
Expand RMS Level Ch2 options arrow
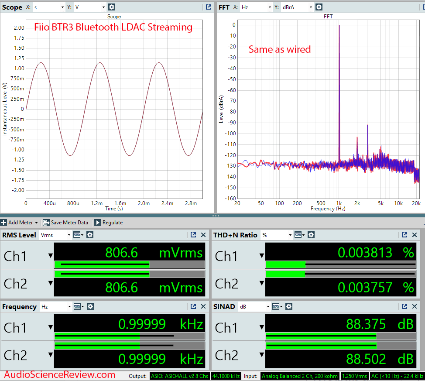click(51, 283)
